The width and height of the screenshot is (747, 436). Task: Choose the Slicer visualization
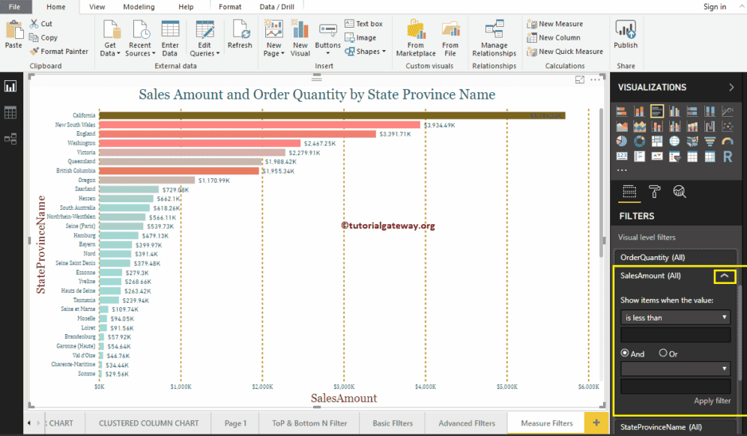coord(674,157)
